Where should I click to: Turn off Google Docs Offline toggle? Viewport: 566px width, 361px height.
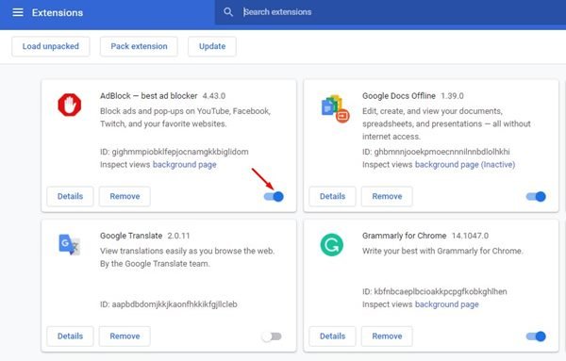[x=536, y=197]
